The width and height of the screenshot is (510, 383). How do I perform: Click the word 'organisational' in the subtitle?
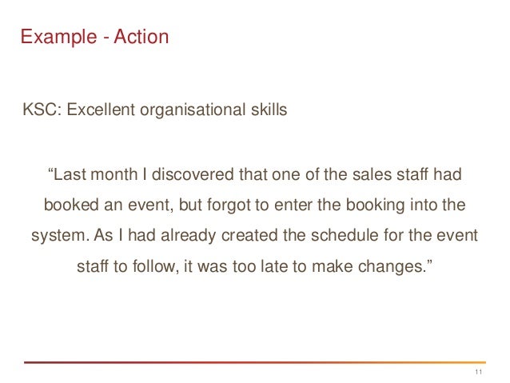pos(193,110)
